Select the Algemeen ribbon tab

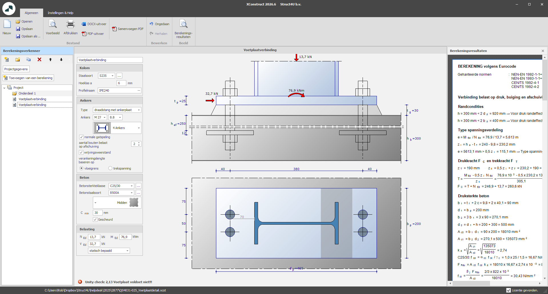(x=31, y=13)
